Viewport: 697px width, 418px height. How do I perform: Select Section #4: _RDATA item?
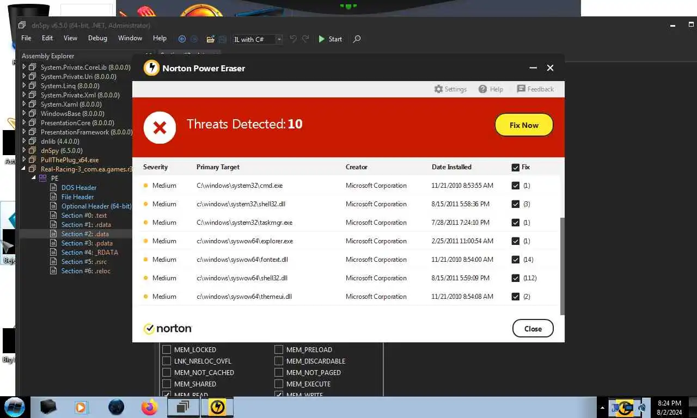coord(89,253)
